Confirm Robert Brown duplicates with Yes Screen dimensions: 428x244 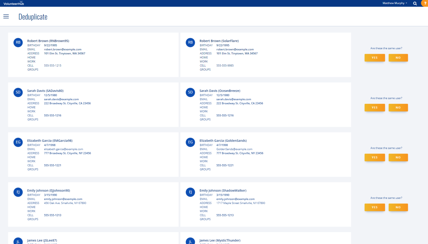click(374, 58)
